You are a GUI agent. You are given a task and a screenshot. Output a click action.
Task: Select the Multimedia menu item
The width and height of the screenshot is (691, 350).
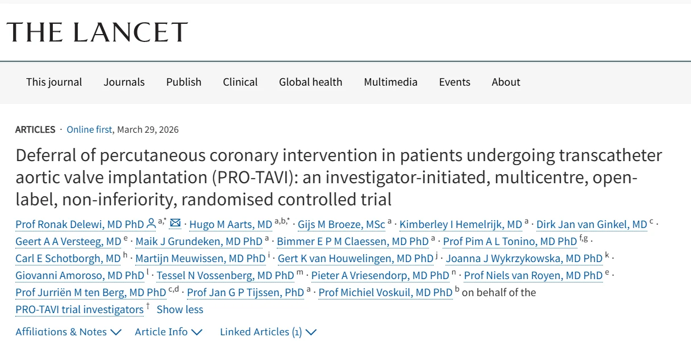(x=390, y=82)
